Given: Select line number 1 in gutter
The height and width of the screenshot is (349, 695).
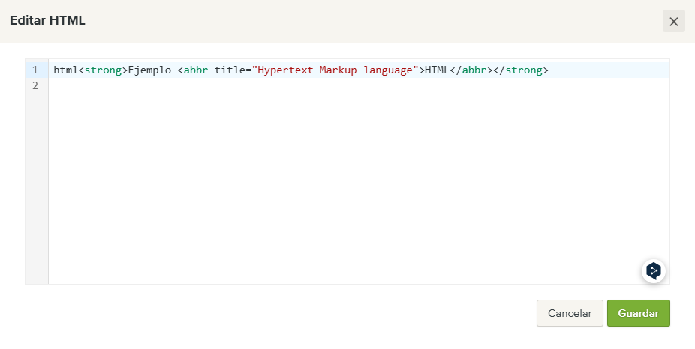Looking at the screenshot, I should pos(35,70).
